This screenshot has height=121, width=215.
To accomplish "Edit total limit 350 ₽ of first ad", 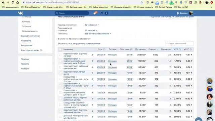I will [130, 55].
